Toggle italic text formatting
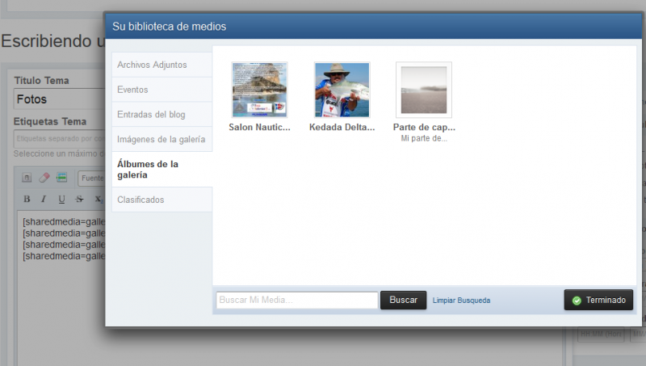 pos(44,199)
